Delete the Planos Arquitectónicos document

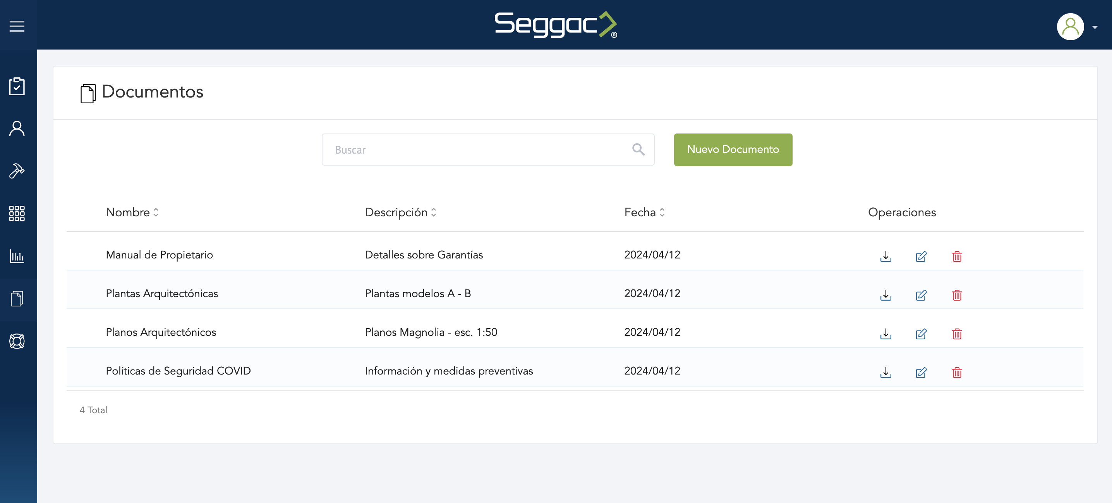point(957,334)
